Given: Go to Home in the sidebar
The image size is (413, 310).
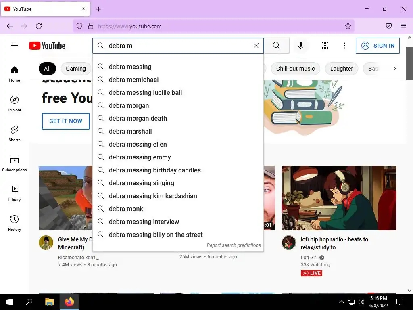Looking at the screenshot, I should [15, 74].
